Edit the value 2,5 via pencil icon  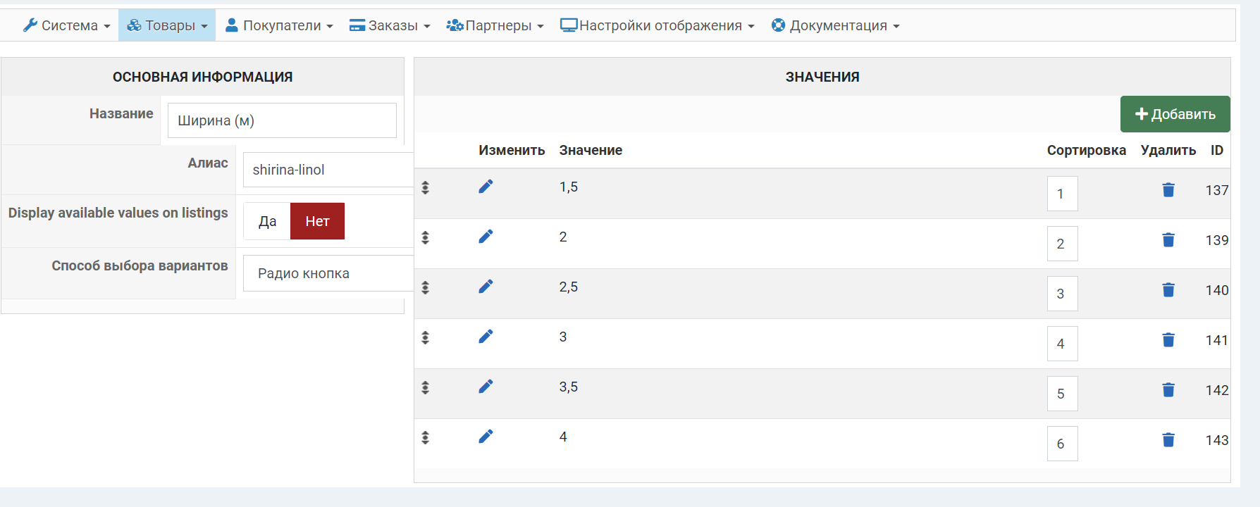coord(486,287)
